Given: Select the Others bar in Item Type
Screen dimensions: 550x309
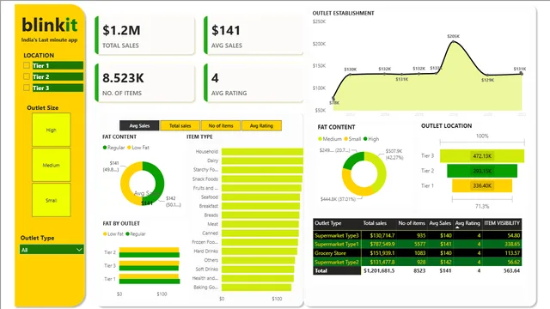Looking at the screenshot, I should click(x=258, y=260).
